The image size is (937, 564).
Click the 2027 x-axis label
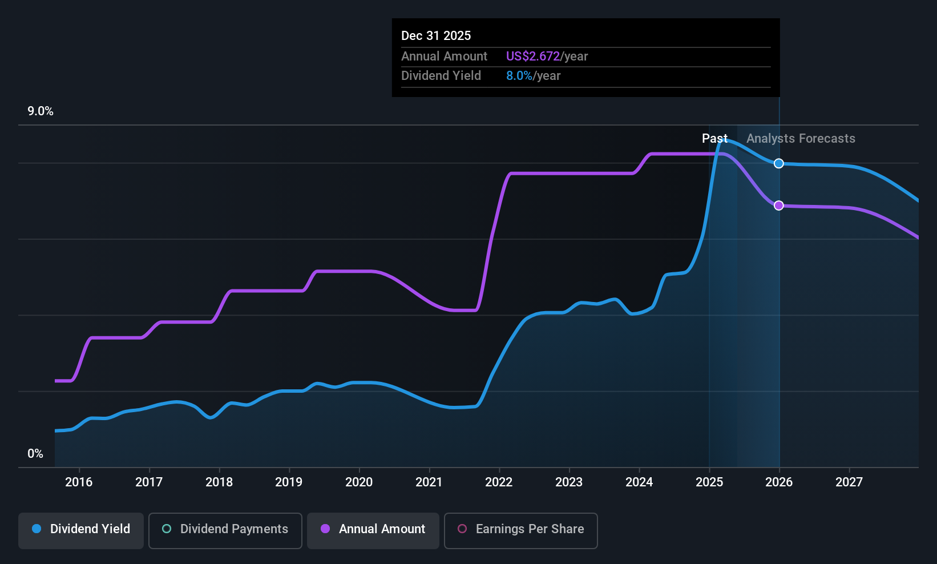(849, 482)
